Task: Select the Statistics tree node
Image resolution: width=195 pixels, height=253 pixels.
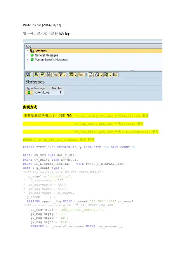Action: pos(41,51)
